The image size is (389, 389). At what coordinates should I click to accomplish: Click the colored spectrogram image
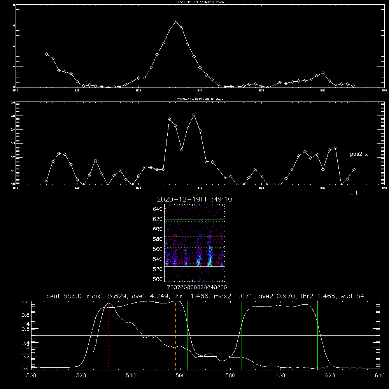(195, 243)
